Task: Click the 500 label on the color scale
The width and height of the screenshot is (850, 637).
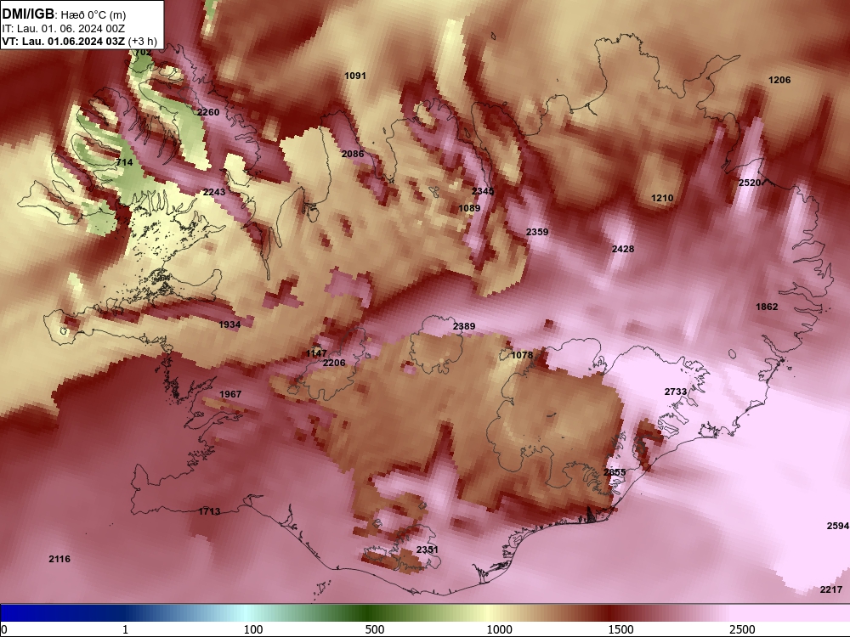Action: [x=375, y=629]
